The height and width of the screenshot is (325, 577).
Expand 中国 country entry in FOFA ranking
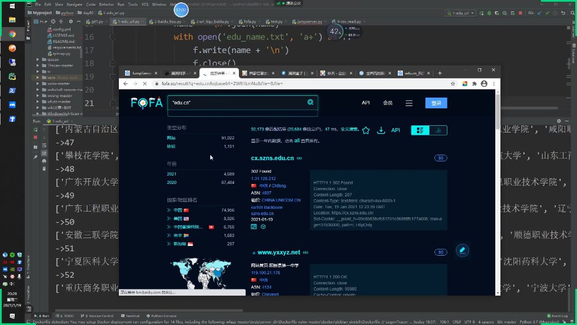point(169,210)
